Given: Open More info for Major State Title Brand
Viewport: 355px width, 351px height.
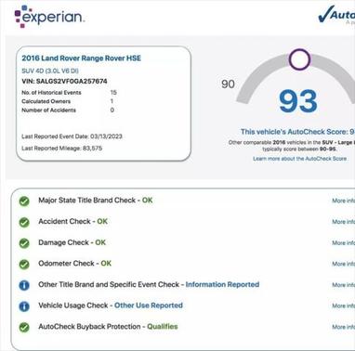Looking at the screenshot, I should click(344, 201).
